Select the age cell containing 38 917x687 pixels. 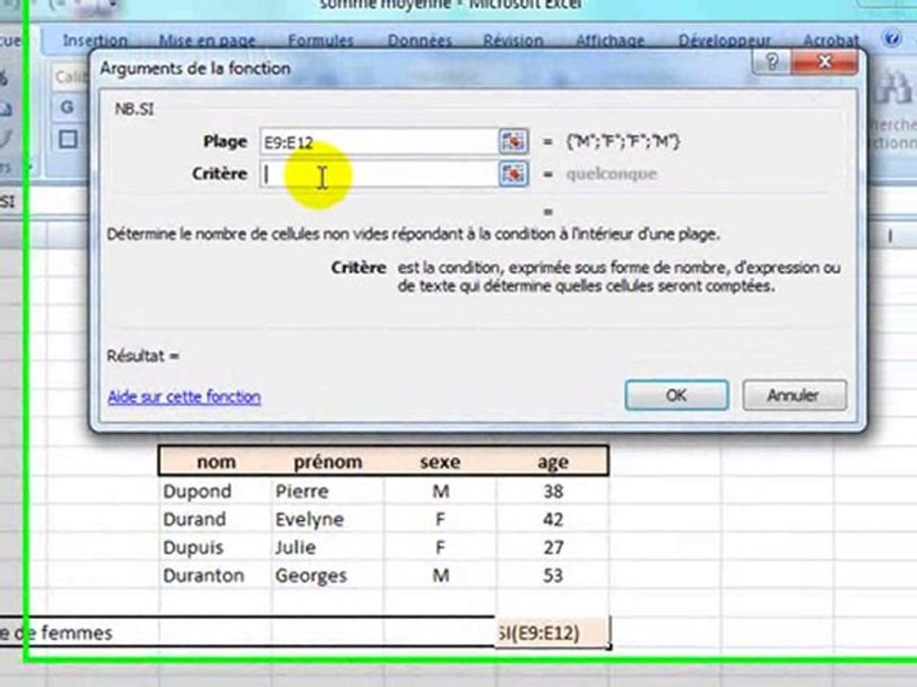[553, 490]
